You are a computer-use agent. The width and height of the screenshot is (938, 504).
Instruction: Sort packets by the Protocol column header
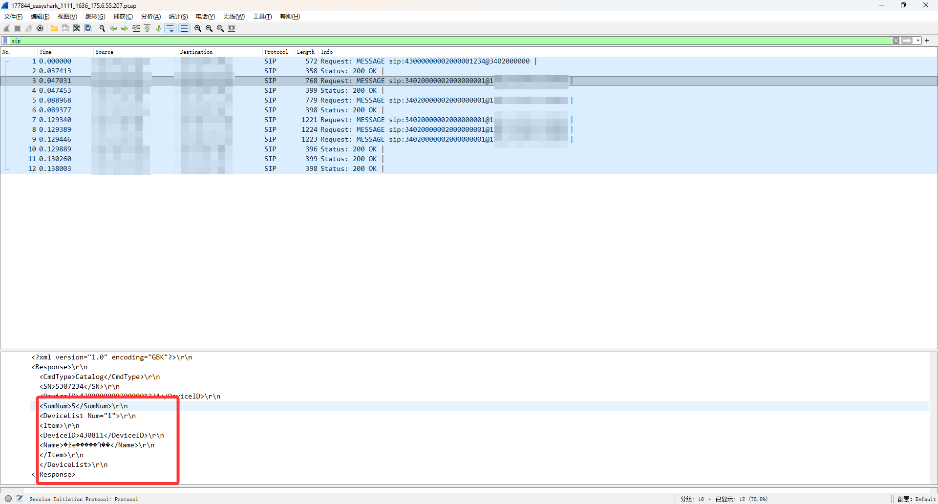pos(276,52)
